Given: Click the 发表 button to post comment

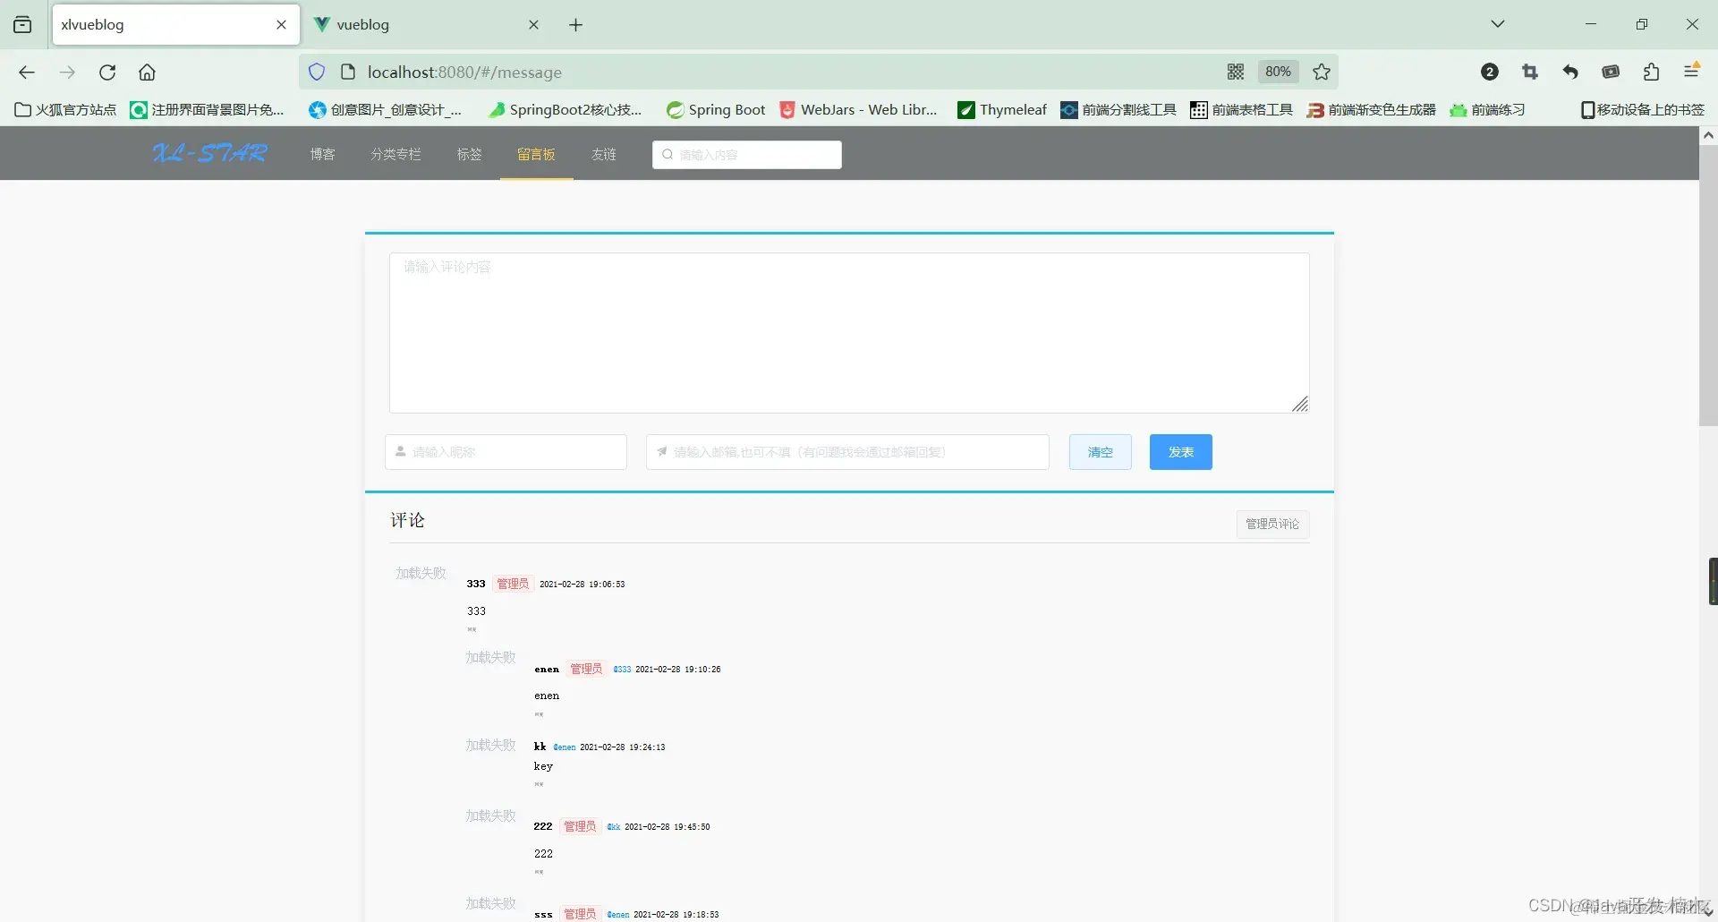Looking at the screenshot, I should click(x=1181, y=452).
